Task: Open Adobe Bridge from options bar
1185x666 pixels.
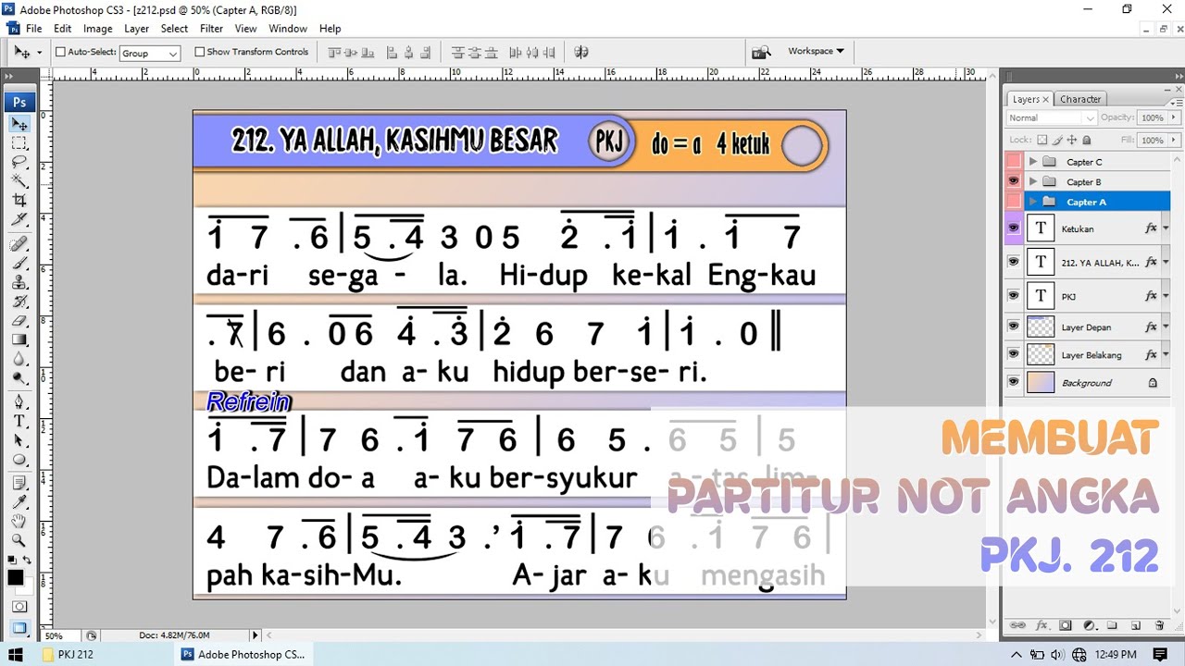Action: point(761,53)
